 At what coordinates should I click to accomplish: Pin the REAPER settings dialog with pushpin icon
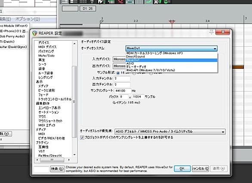211,32
